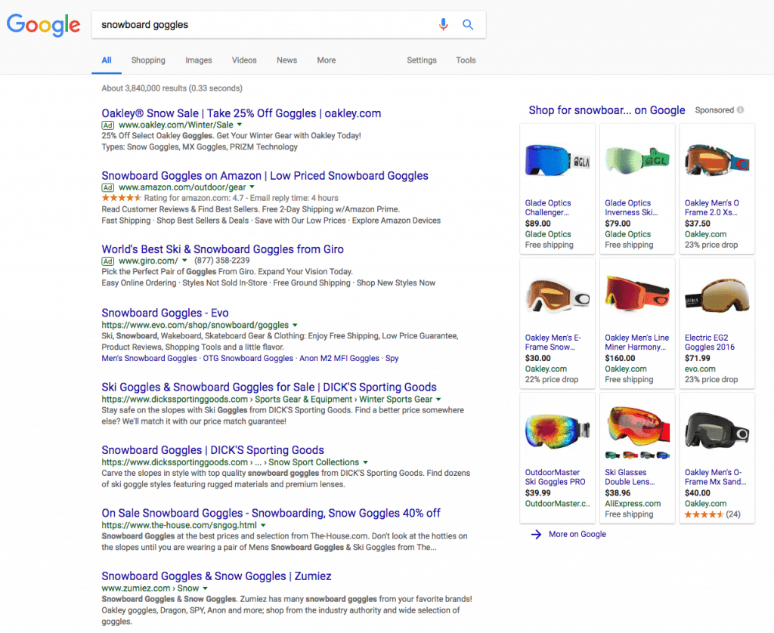774x633 pixels.
Task: Click the More on Google arrow icon
Action: [536, 534]
